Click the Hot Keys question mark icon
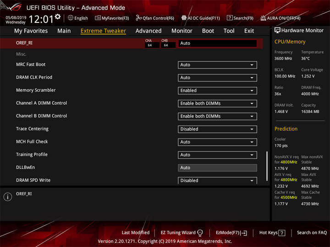The height and width of the screenshot is (247, 330). tap(282, 233)
